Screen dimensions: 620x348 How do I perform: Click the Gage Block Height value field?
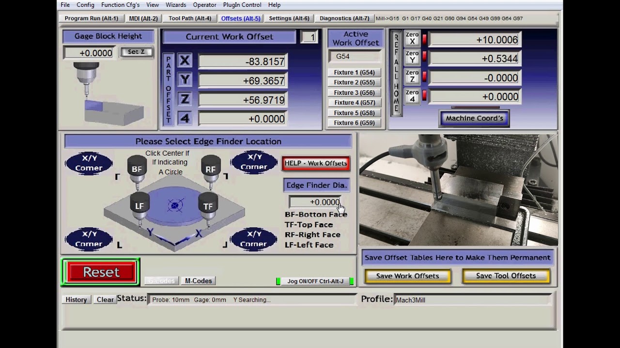point(90,53)
